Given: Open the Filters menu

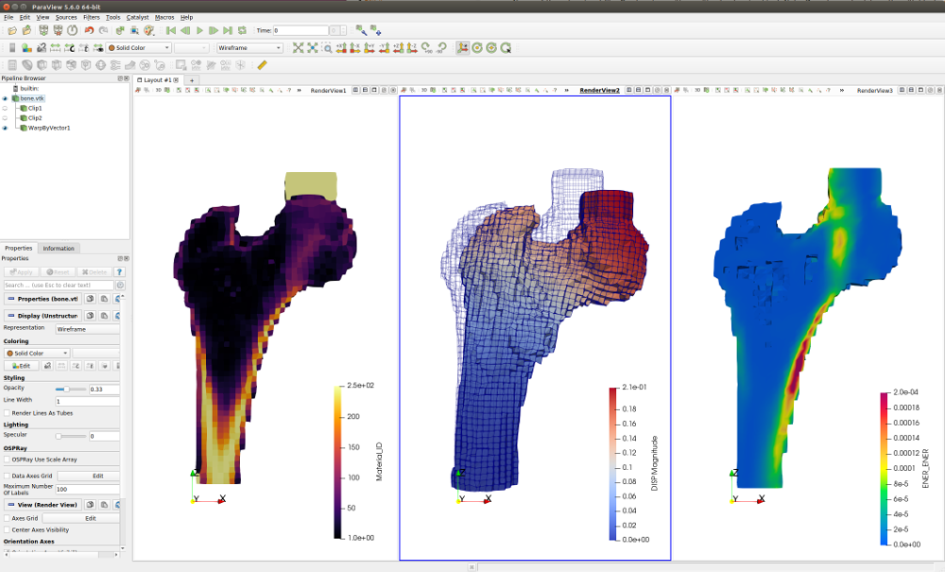Looking at the screenshot, I should tap(92, 17).
